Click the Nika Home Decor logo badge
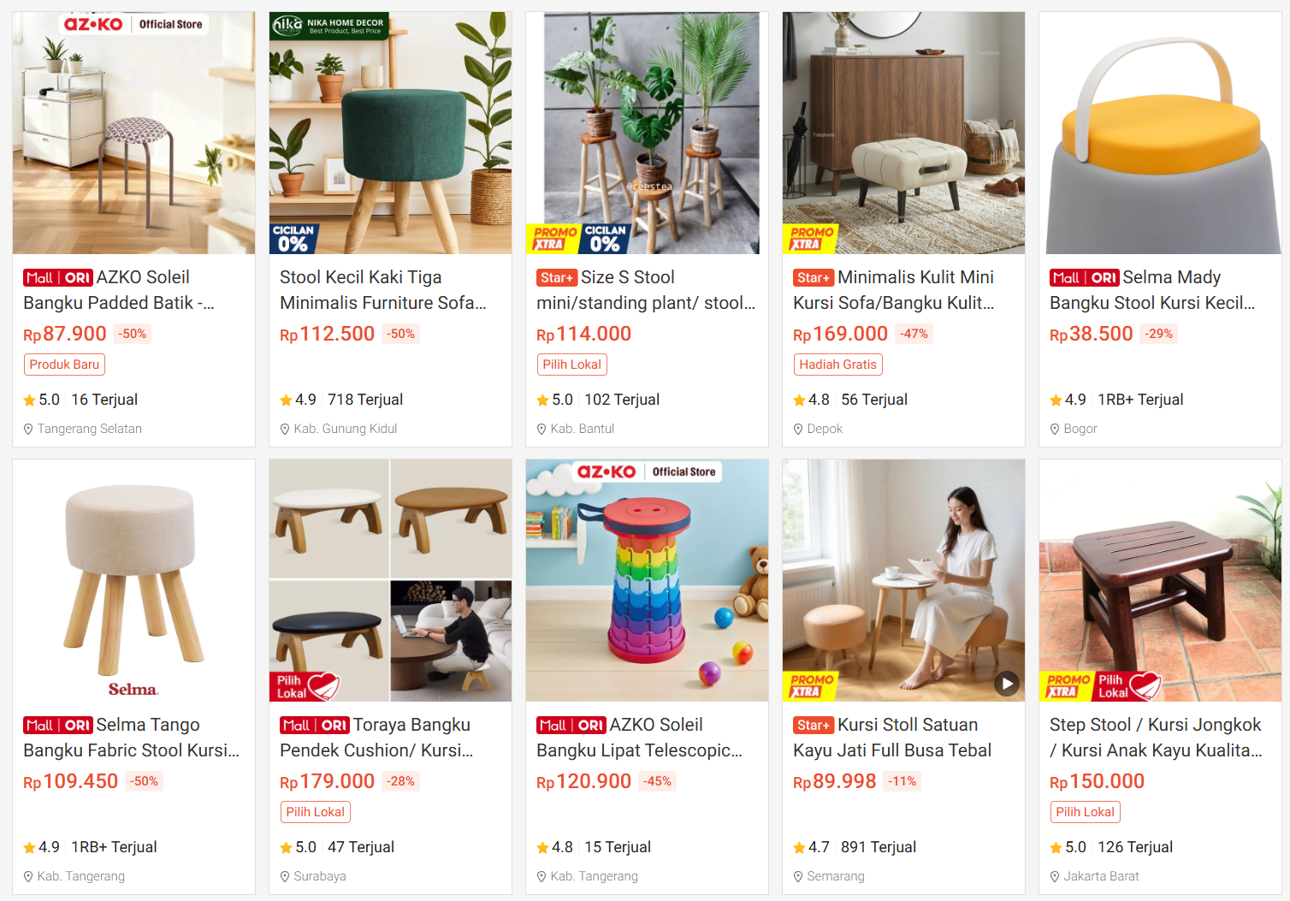1290x901 pixels. (x=329, y=26)
